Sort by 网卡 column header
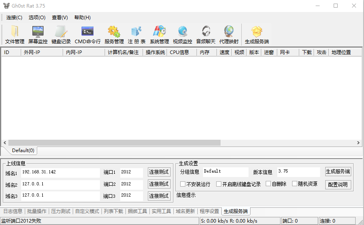364x225 pixels. tap(288, 52)
